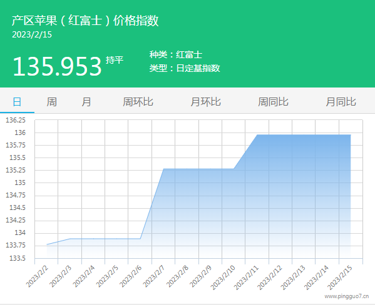The height and width of the screenshot is (305, 375).
Task: Click the title 产区苹果（红富士）价格指数
Action: pyautogui.click(x=85, y=20)
